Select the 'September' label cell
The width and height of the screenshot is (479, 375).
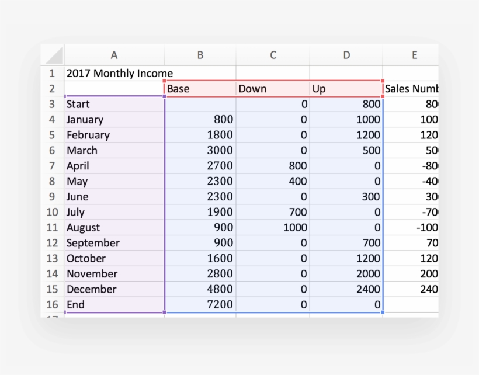(114, 243)
